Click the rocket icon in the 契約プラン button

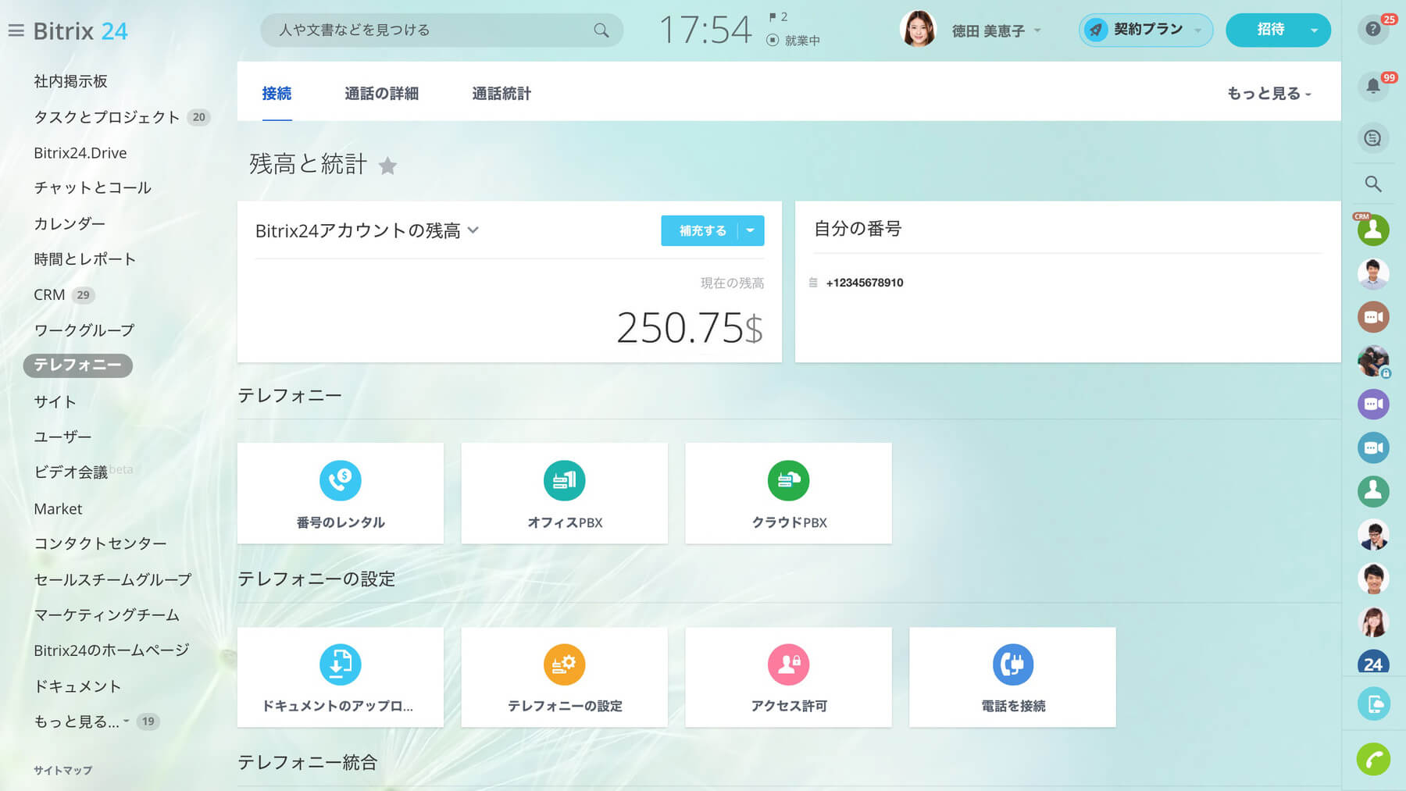[x=1096, y=30]
